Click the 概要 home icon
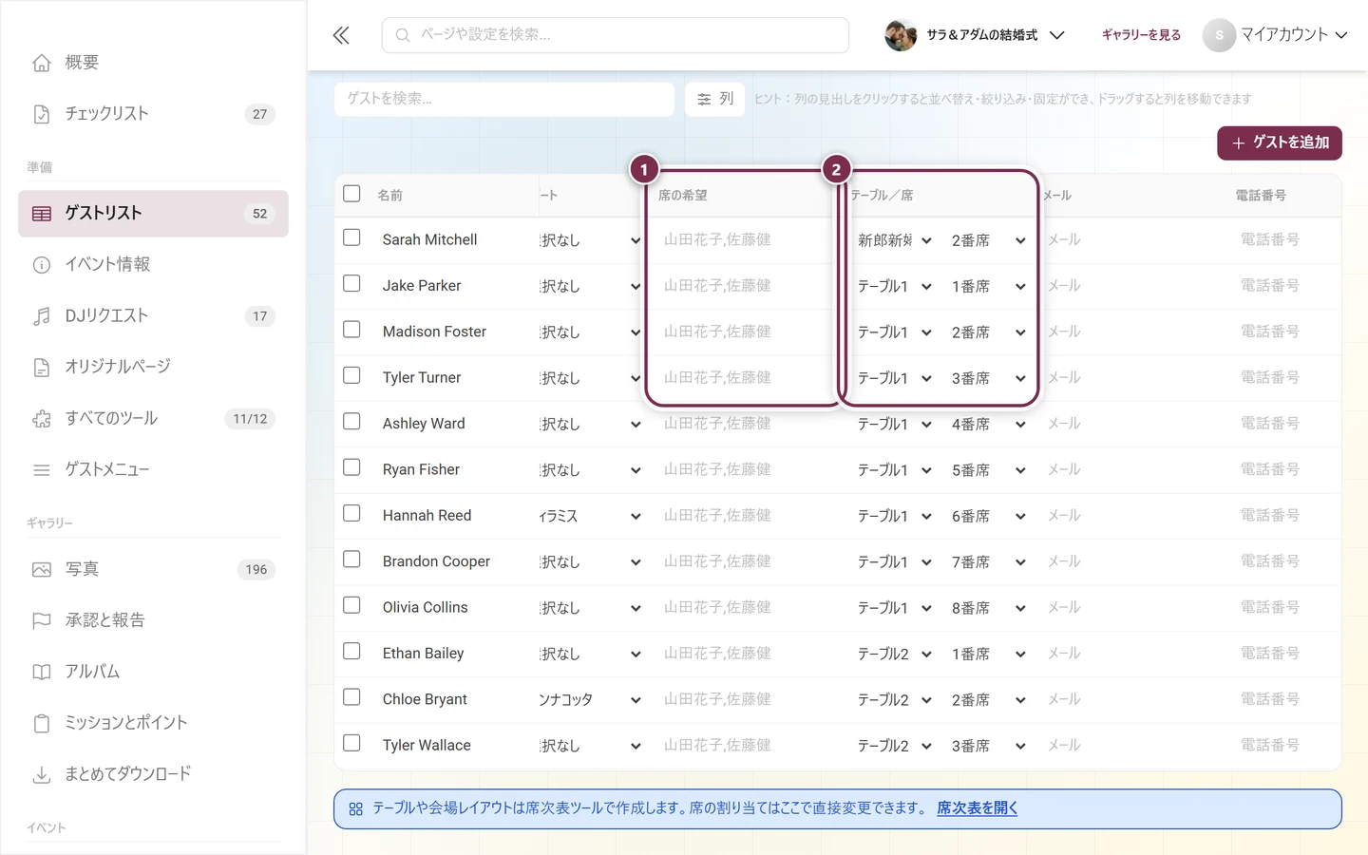 (42, 63)
